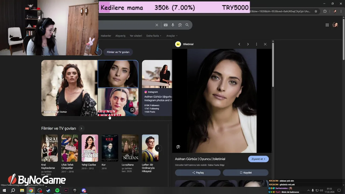Click the preview panel vertical scrollbar
345x194 pixels.
coord(273,65)
